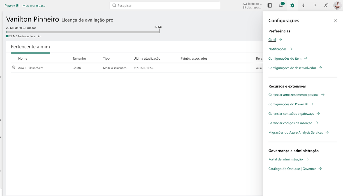The height and width of the screenshot is (196, 343).
Task: Click the 22 MB Pertencente a mim legend
Action: tap(24, 36)
